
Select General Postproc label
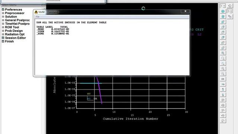click(x=17, y=20)
